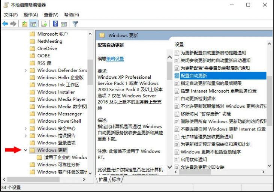Click the left tree vertical scrollbar thumb
Viewport: 274px width, 192px height.
point(90,71)
